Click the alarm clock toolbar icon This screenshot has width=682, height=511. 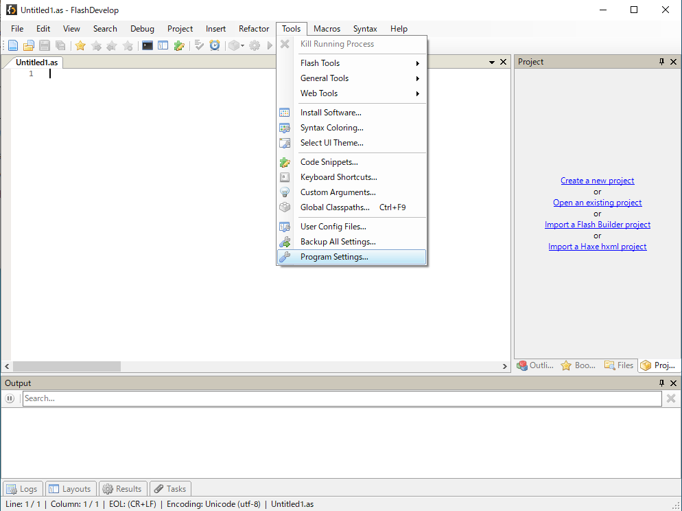tap(215, 45)
